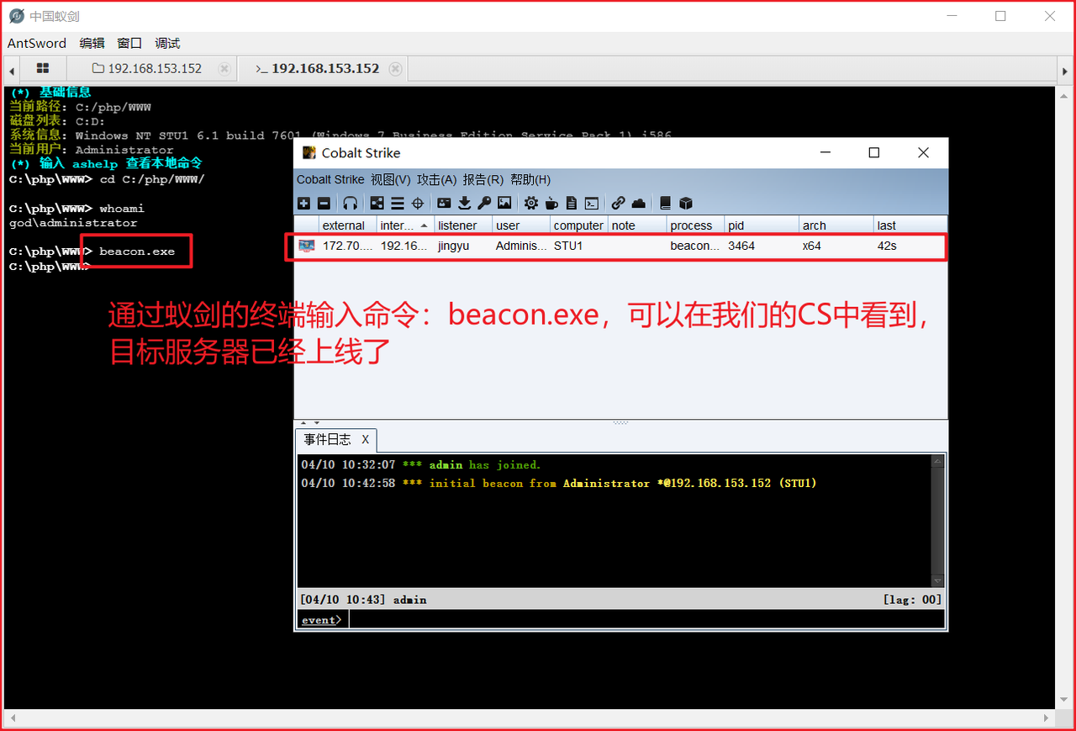This screenshot has height=731, width=1076.
Task: Sort sessions by user column
Action: (x=521, y=225)
